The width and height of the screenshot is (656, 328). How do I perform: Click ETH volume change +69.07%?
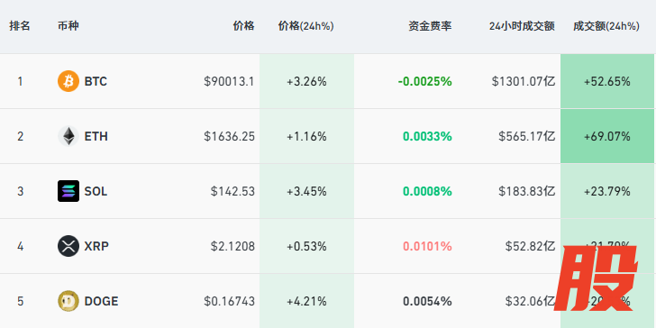click(607, 136)
